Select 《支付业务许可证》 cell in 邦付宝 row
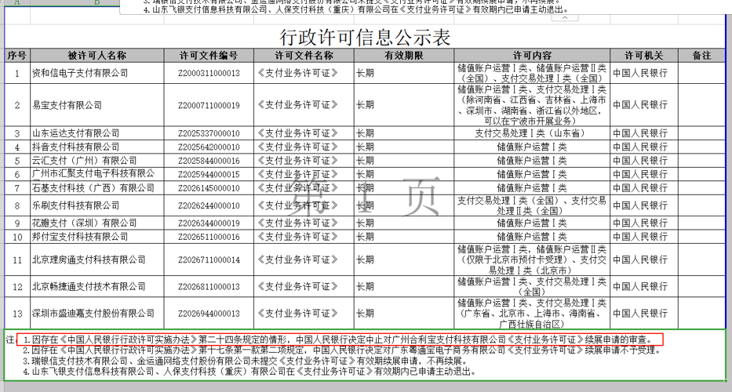 pyautogui.click(x=304, y=237)
